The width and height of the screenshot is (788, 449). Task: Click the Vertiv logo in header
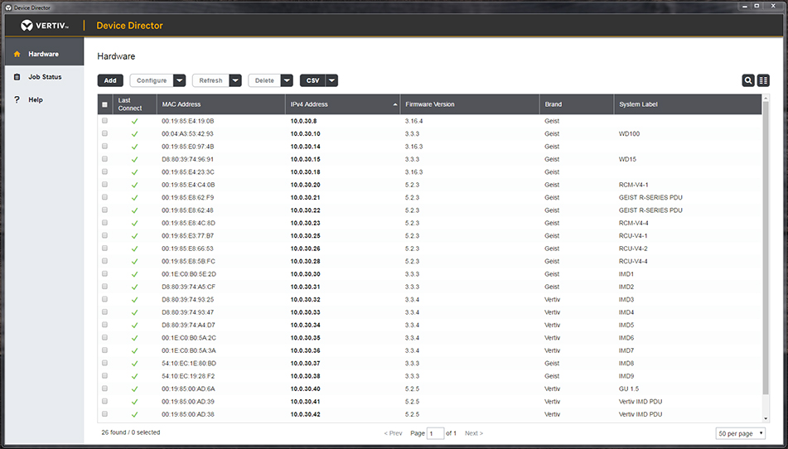point(45,26)
